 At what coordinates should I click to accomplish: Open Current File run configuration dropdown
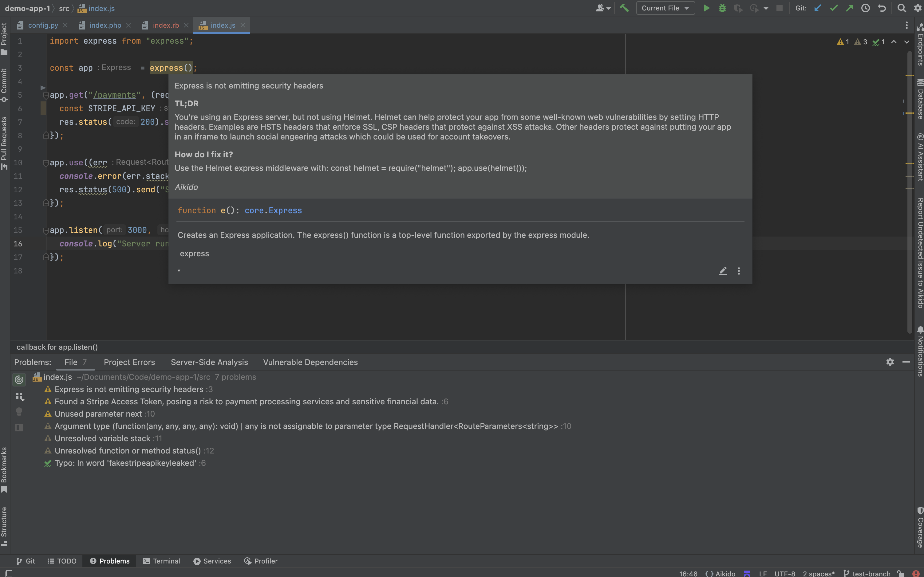pos(665,8)
